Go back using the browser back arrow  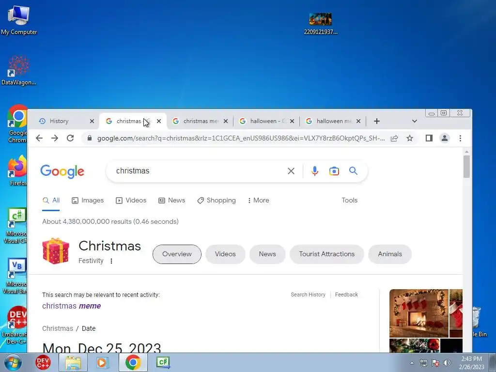point(39,138)
